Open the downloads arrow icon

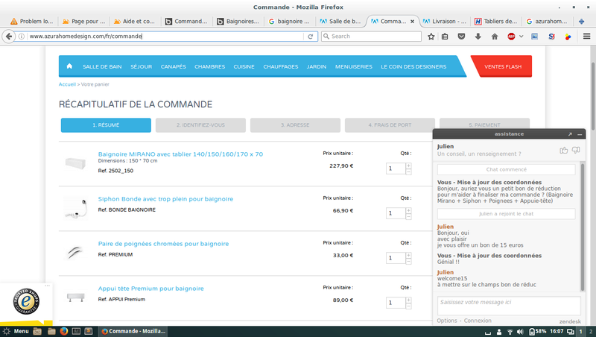click(478, 37)
